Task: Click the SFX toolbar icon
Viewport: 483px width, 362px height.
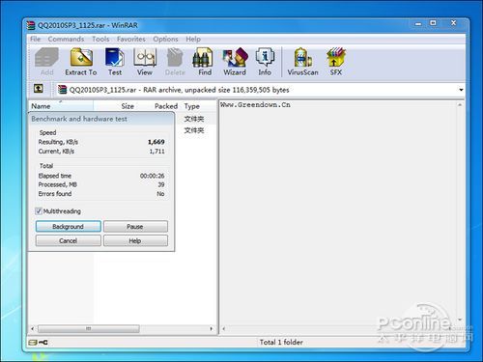Action: click(x=336, y=62)
